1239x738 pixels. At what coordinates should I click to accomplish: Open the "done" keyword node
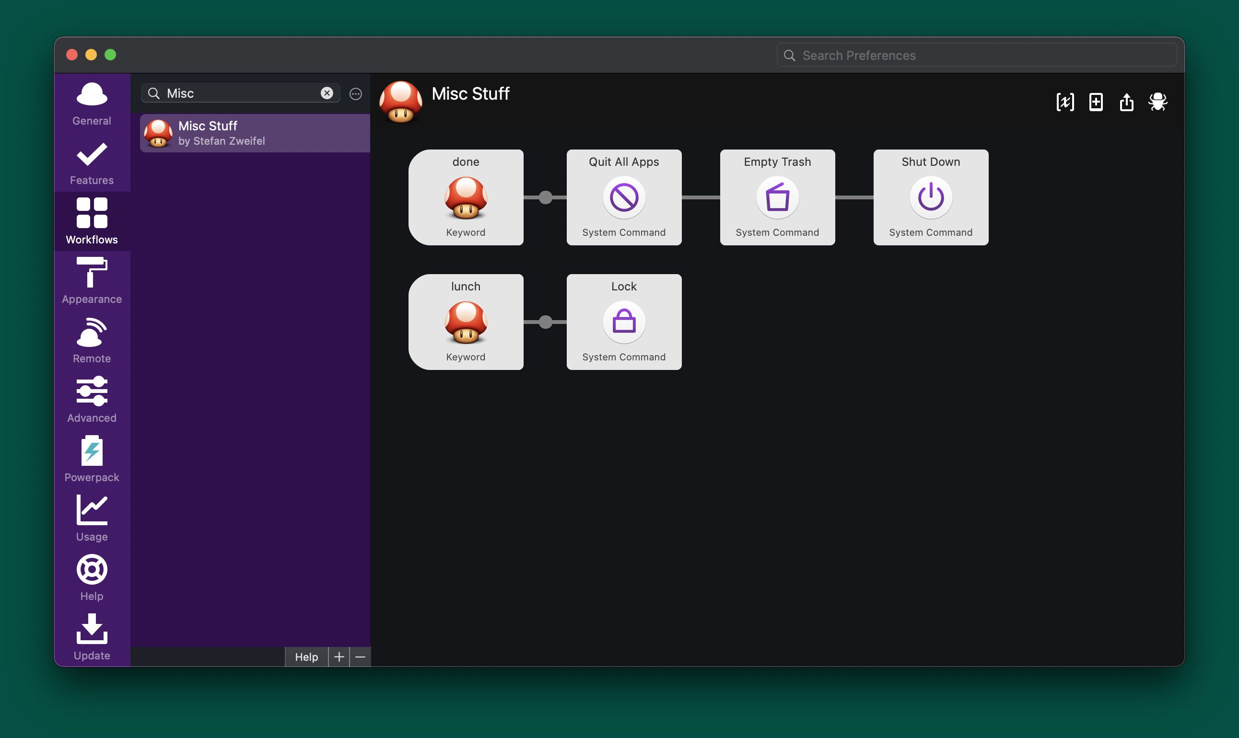465,197
